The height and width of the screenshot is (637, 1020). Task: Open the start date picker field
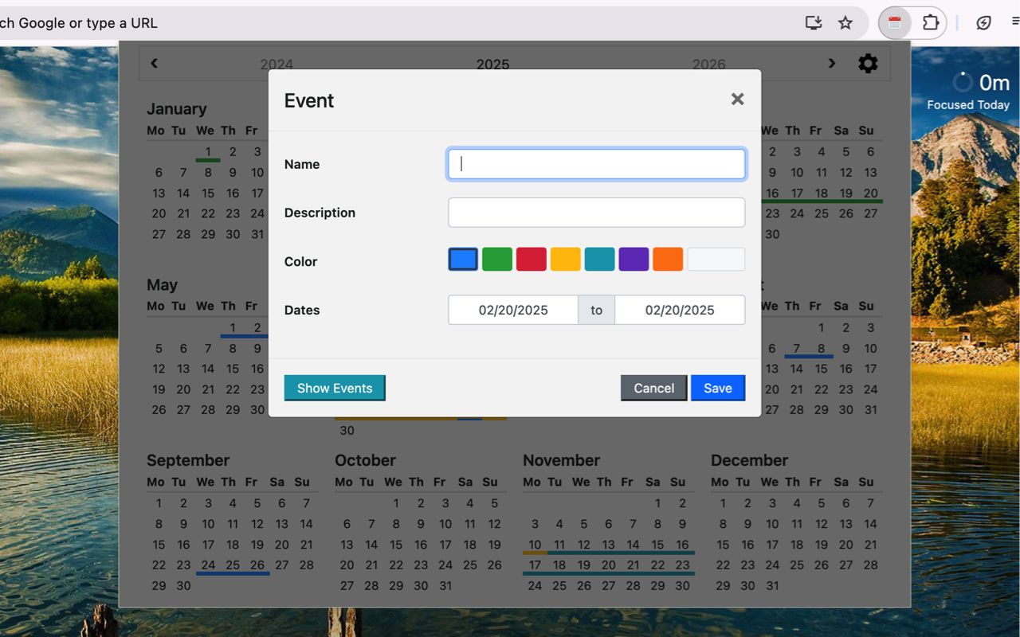(x=513, y=310)
